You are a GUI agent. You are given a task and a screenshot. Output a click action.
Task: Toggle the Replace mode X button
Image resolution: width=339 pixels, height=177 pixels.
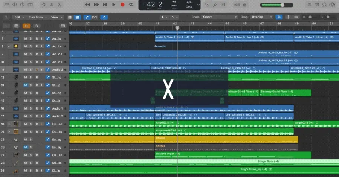coord(207,5)
